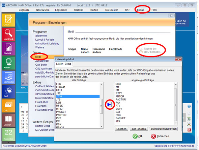Click the Standardeinstellungen button
This screenshot has width=199, height=150.
(x=164, y=129)
